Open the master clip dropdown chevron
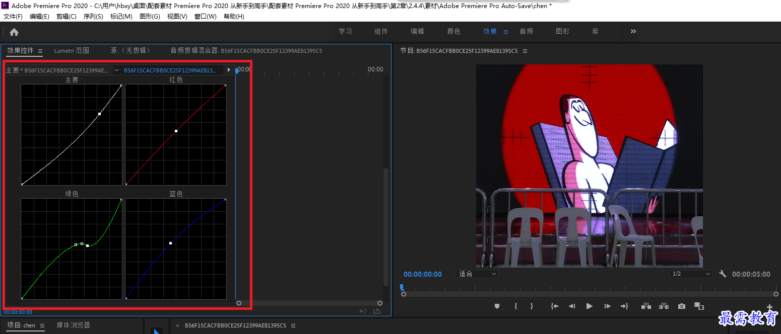The image size is (781, 334). click(x=117, y=70)
